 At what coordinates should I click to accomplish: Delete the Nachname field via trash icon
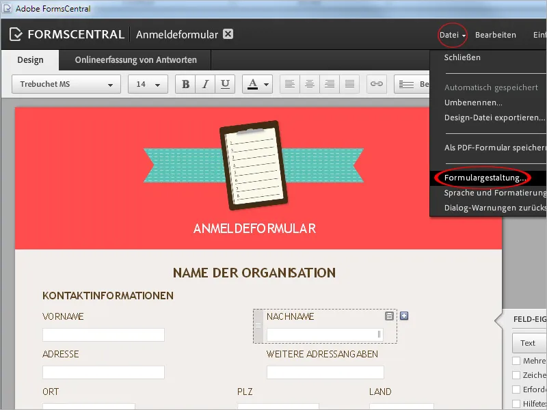click(x=389, y=316)
